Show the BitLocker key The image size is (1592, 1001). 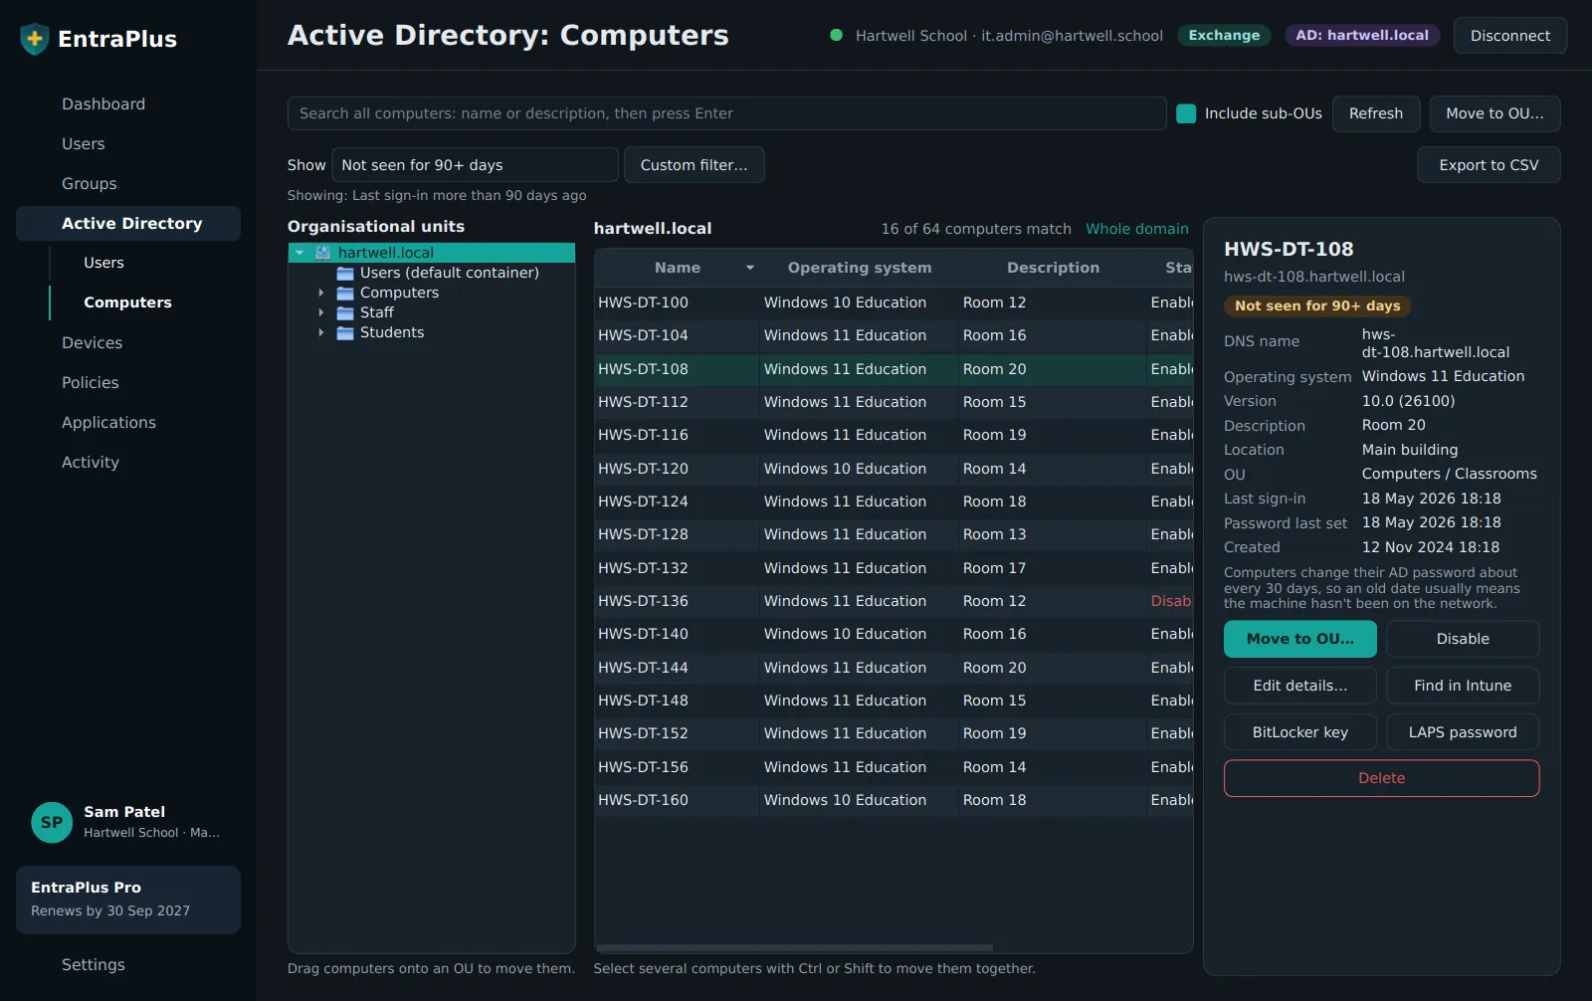[1300, 732]
